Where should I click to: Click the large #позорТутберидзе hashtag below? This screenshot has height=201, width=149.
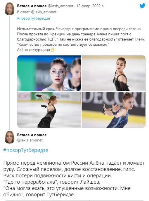[26, 150]
